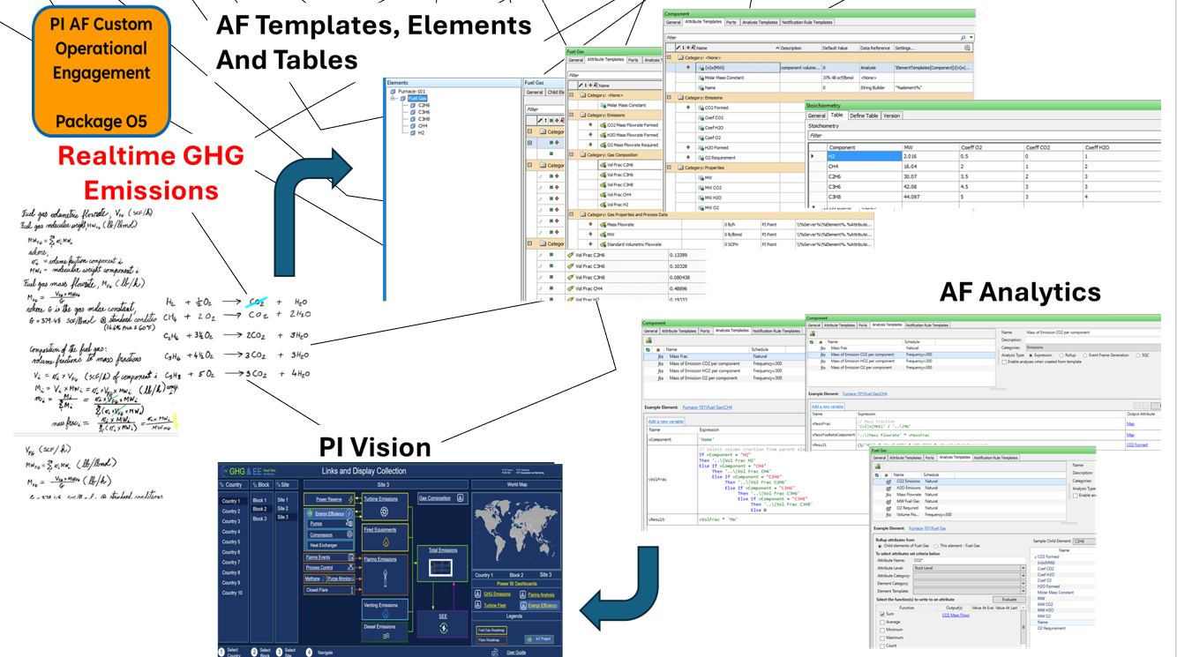1177x657 pixels.
Task: Select the Rollup analysis type radio
Action: point(1060,355)
